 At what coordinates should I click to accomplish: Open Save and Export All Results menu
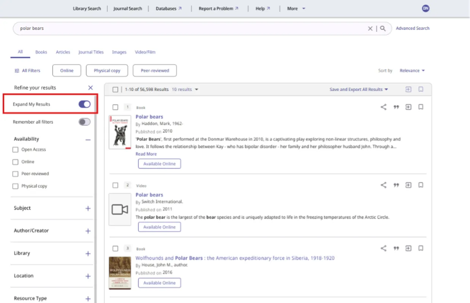tap(359, 89)
